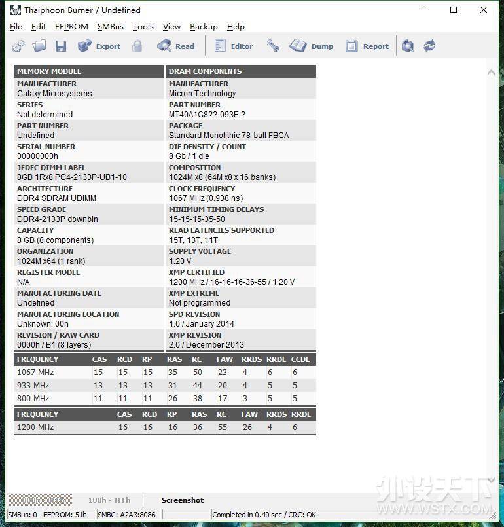Viewport: 504px width, 527px height.
Task: Click the '1067 MHz' table row label
Action: (35, 373)
